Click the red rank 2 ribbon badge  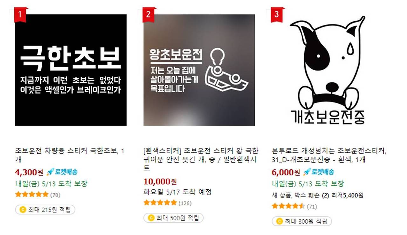click(x=149, y=14)
